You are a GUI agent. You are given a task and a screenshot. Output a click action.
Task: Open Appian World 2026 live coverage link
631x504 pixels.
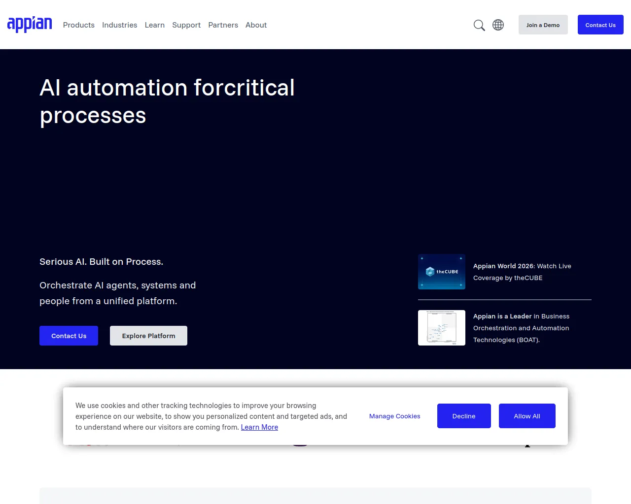point(522,272)
